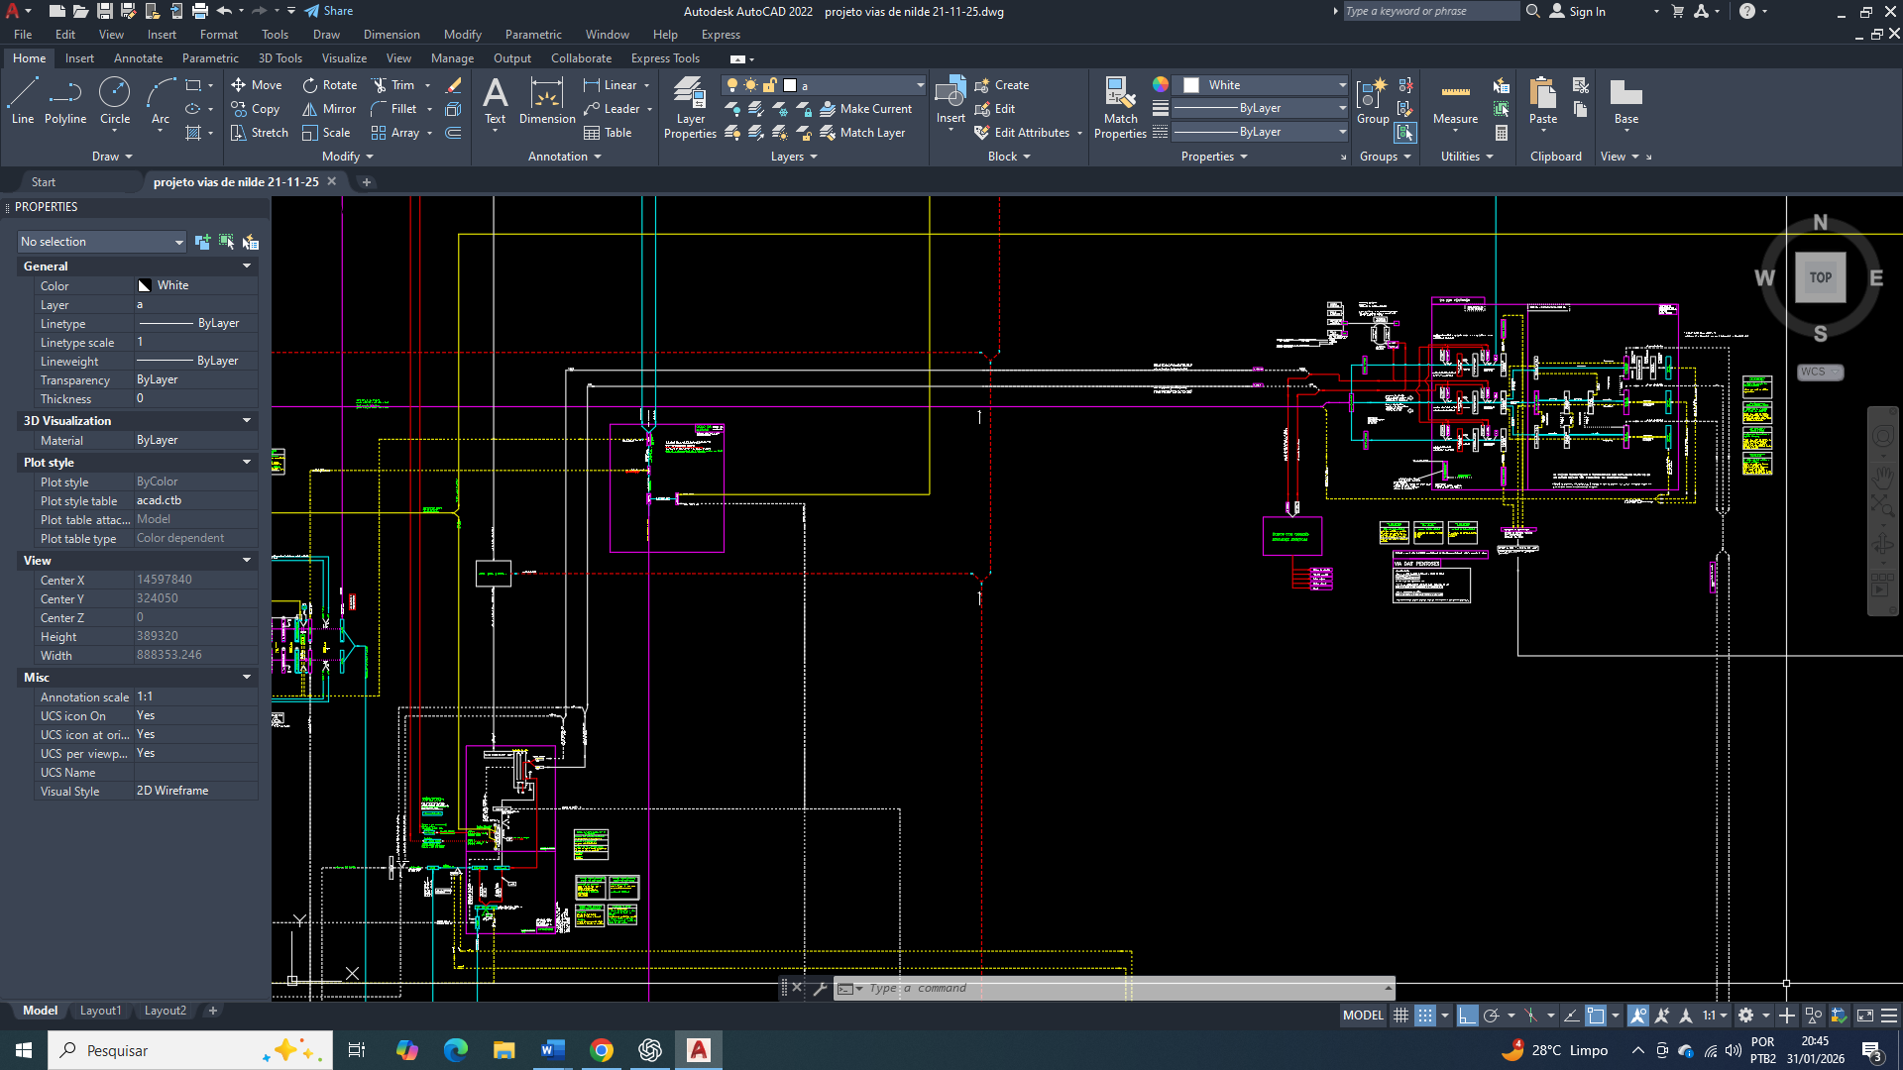Collapse the Plot style section
Viewport: 1903px width, 1070px height.
pyautogui.click(x=247, y=463)
